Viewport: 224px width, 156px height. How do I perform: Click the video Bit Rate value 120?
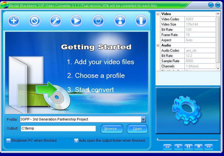(x=200, y=29)
